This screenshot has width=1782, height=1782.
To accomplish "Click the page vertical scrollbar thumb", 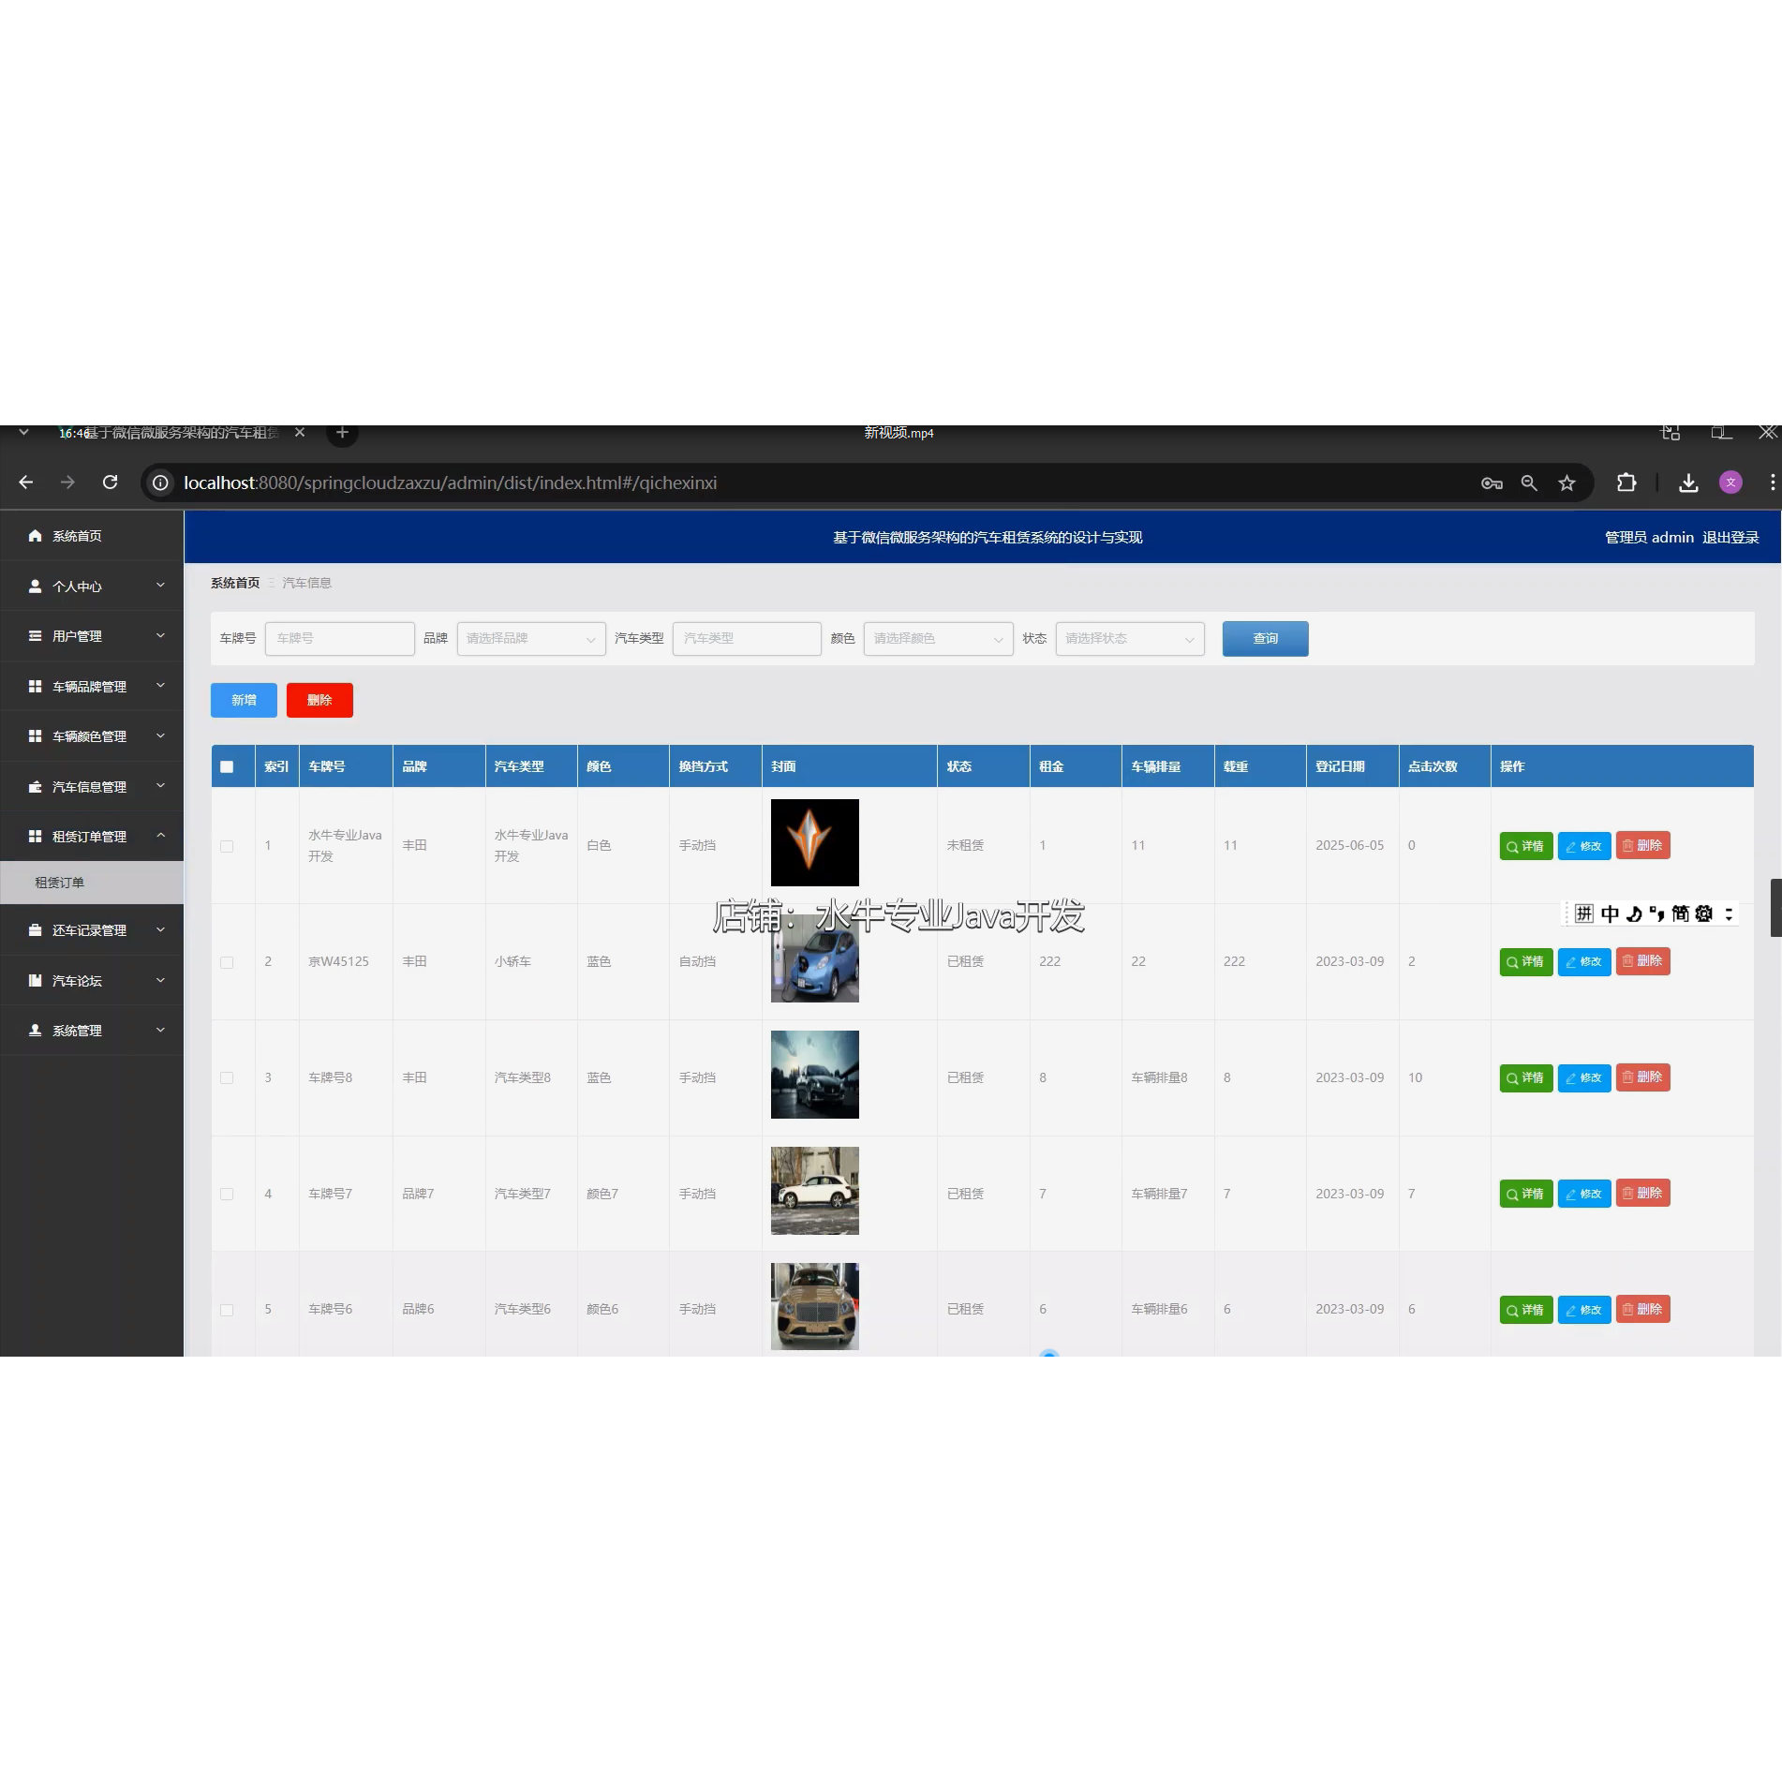I will (1775, 908).
